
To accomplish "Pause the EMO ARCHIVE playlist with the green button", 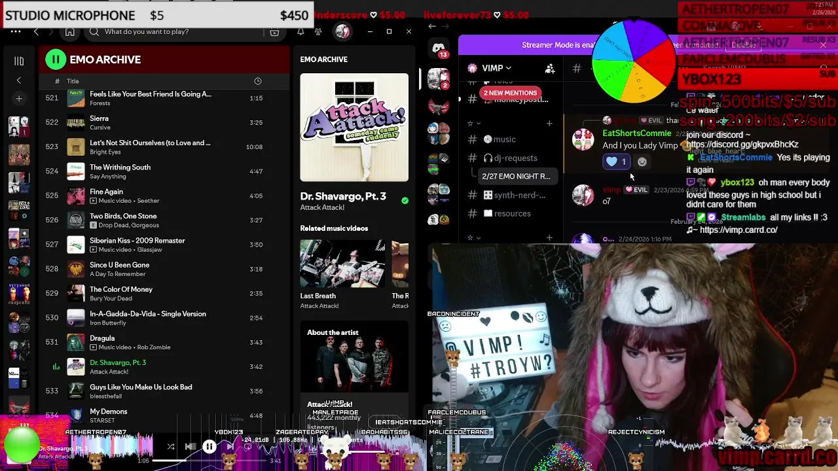I will click(x=56, y=60).
